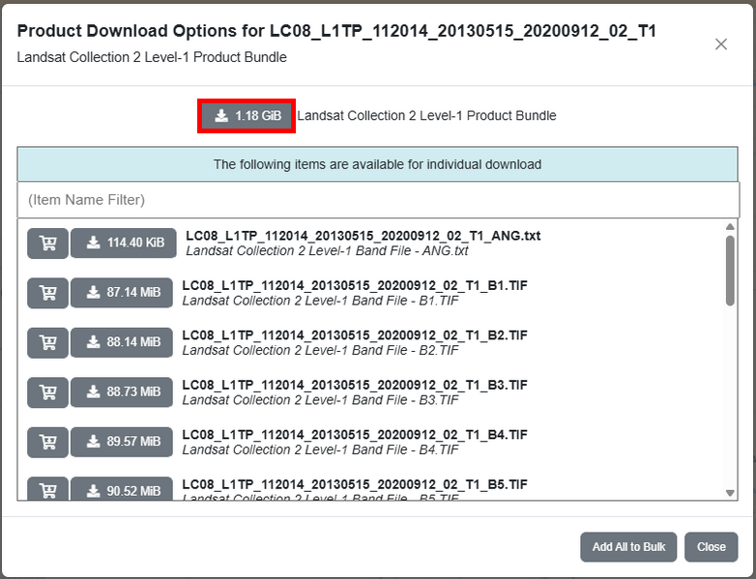756x579 pixels.
Task: Add the B5.TIF file to bulk cart
Action: pos(47,488)
